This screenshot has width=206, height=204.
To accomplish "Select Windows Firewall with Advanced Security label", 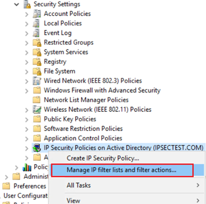I will tap(102, 91).
